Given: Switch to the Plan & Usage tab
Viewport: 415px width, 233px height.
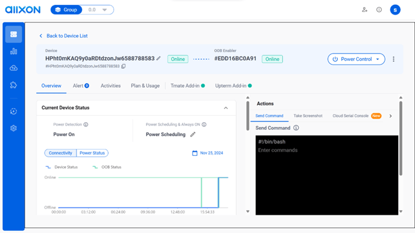Looking at the screenshot, I should coord(145,86).
